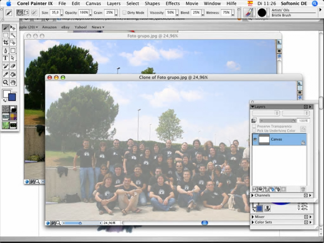
Task: Select the Selection Adjuster tool
Action: 13,43
